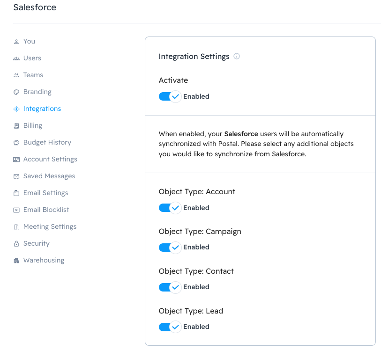Click the You person icon in sidebar
This screenshot has height=350, width=381.
(x=16, y=41)
